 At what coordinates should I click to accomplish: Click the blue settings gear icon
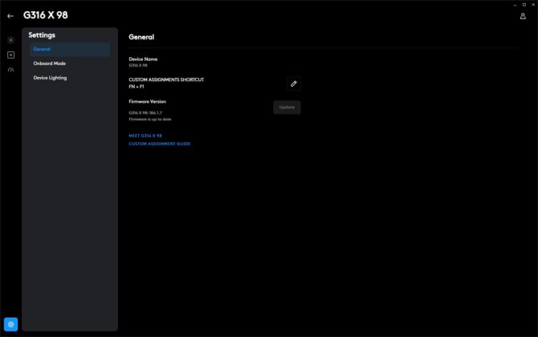point(11,324)
